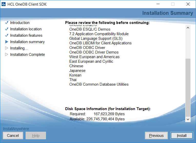This screenshot has width=196, height=143.
Task: Cancel the installation
Action: 13,136
